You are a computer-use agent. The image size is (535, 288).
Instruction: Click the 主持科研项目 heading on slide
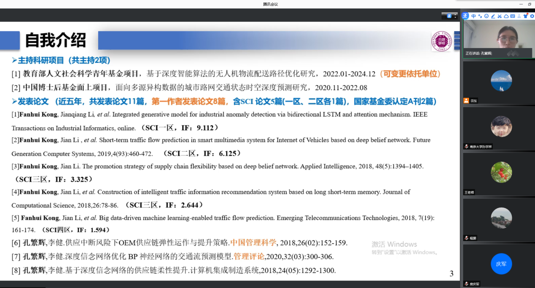(x=60, y=60)
